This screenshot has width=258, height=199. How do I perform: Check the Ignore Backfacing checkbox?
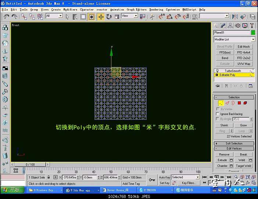click(x=218, y=114)
